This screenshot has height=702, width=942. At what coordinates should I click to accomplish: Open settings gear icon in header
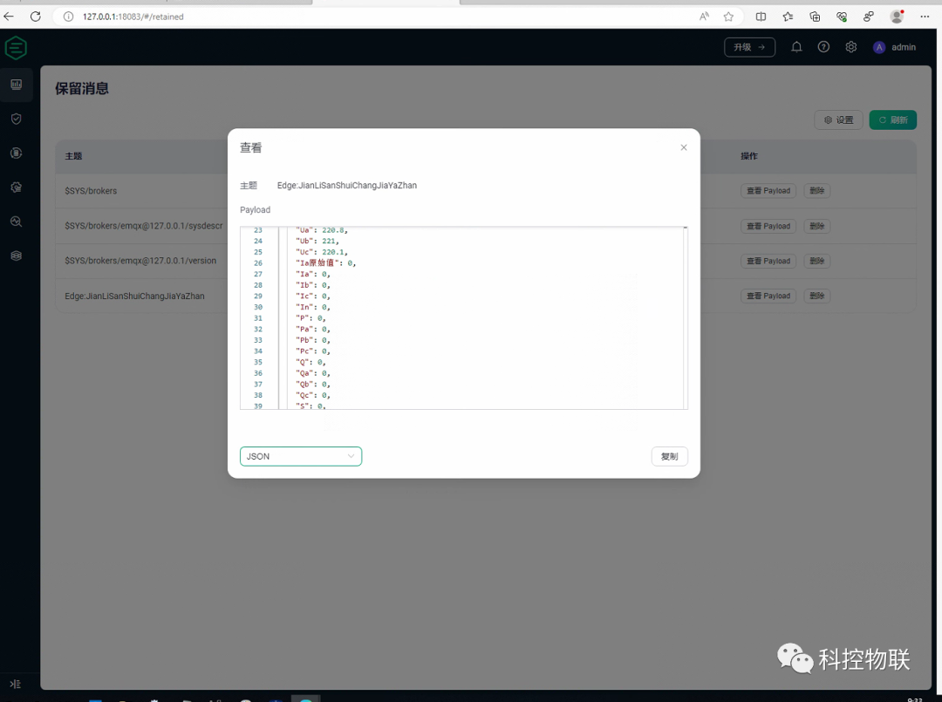[x=850, y=47]
